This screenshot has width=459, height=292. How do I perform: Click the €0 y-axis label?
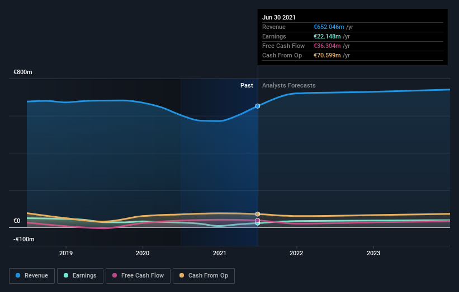tap(17, 221)
